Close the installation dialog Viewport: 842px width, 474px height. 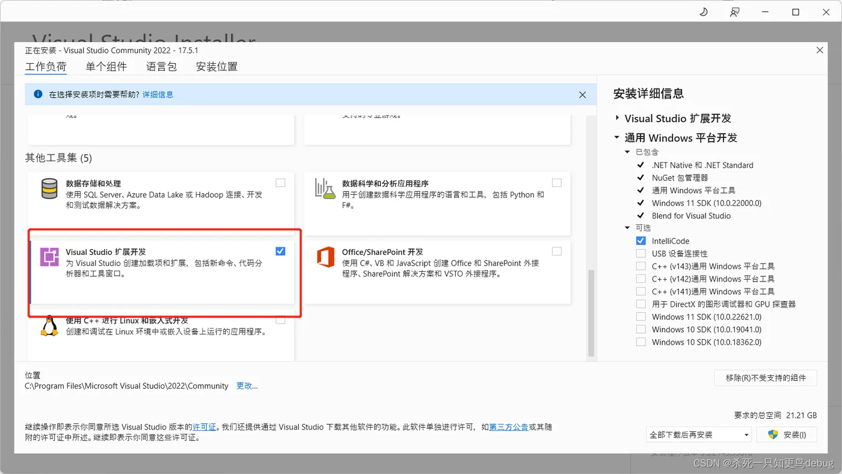(x=820, y=51)
